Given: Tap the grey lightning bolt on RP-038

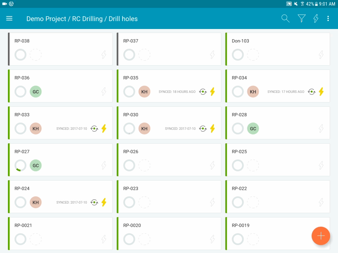Looking at the screenshot, I should coord(104,55).
